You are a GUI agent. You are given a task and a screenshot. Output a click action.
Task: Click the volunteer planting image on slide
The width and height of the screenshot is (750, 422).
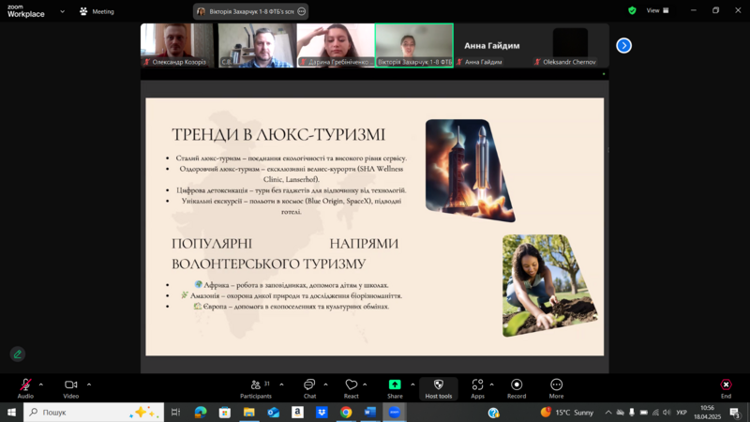point(549,285)
